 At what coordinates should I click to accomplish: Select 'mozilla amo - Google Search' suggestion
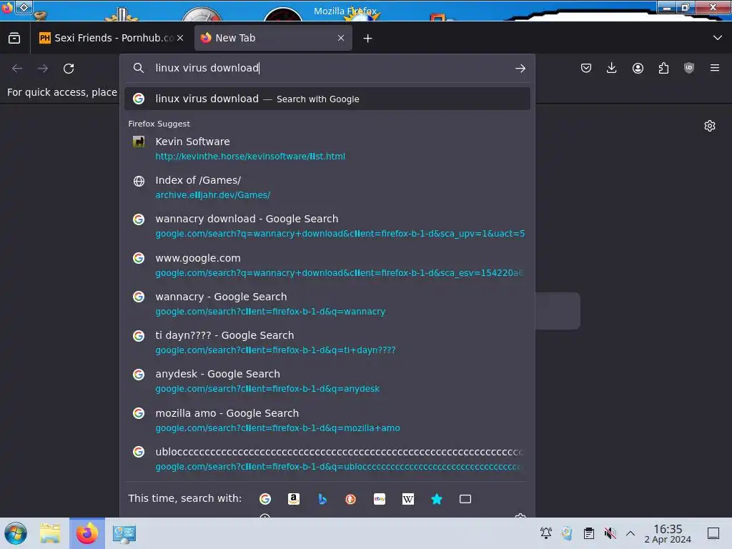(x=327, y=420)
